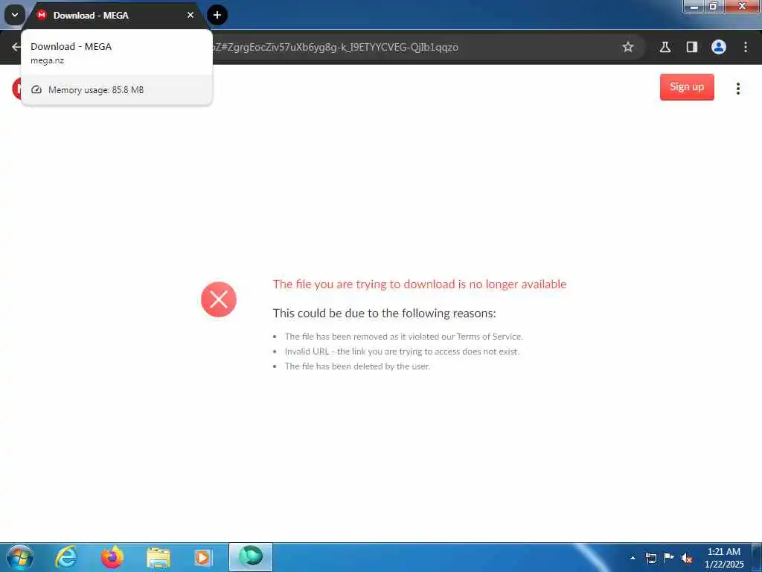Click the red Sign up button
This screenshot has width=762, height=572.
[687, 87]
